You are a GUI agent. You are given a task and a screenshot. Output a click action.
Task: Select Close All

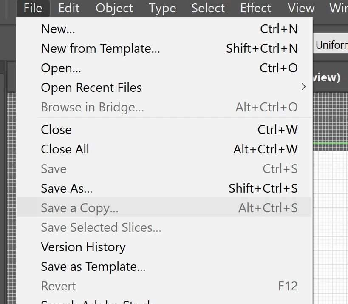pyautogui.click(x=65, y=149)
